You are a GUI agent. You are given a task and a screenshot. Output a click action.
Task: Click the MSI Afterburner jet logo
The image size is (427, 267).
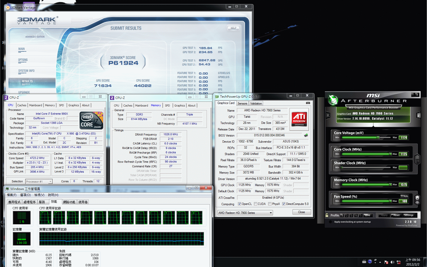click(x=333, y=100)
